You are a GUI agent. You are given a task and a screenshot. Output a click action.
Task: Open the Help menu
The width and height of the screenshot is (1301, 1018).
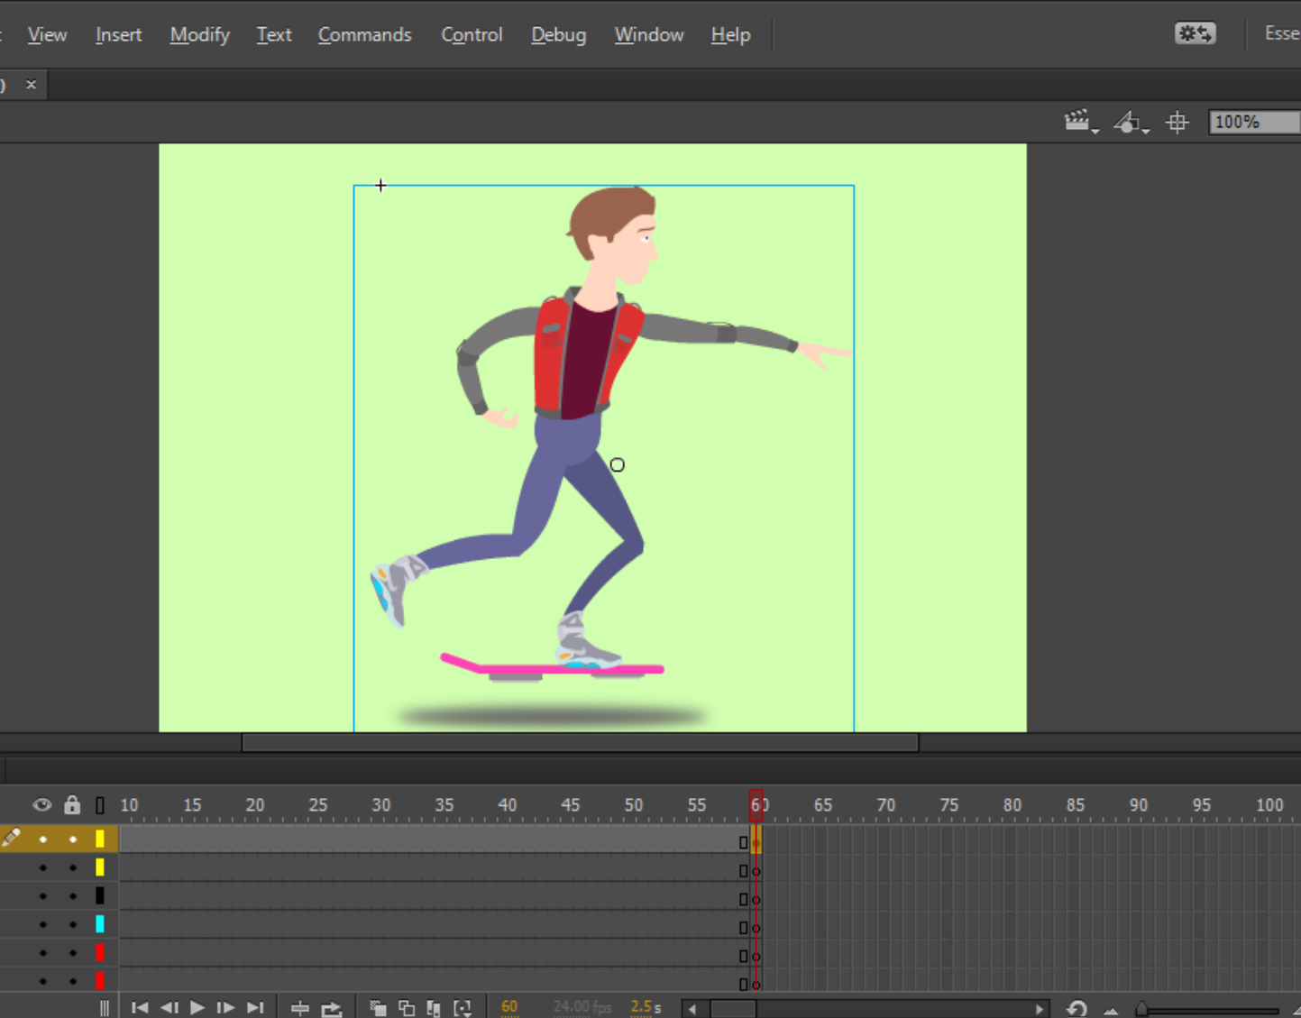tap(730, 34)
